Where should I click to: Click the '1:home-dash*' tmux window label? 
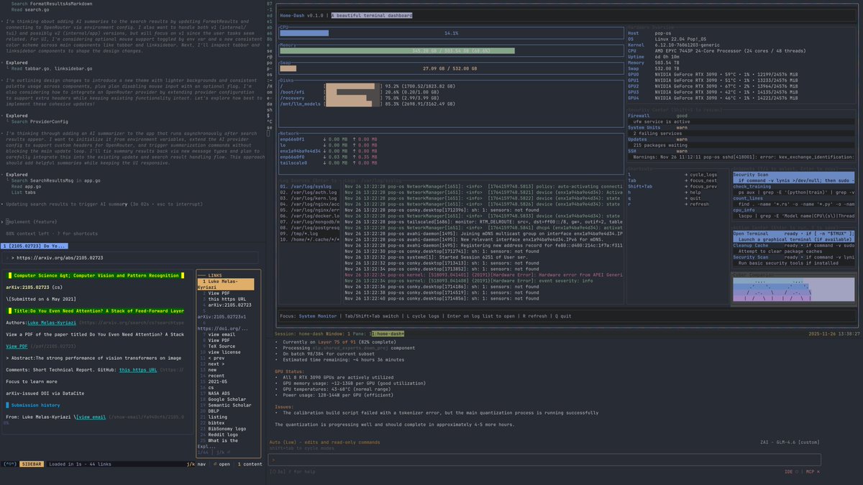click(388, 334)
